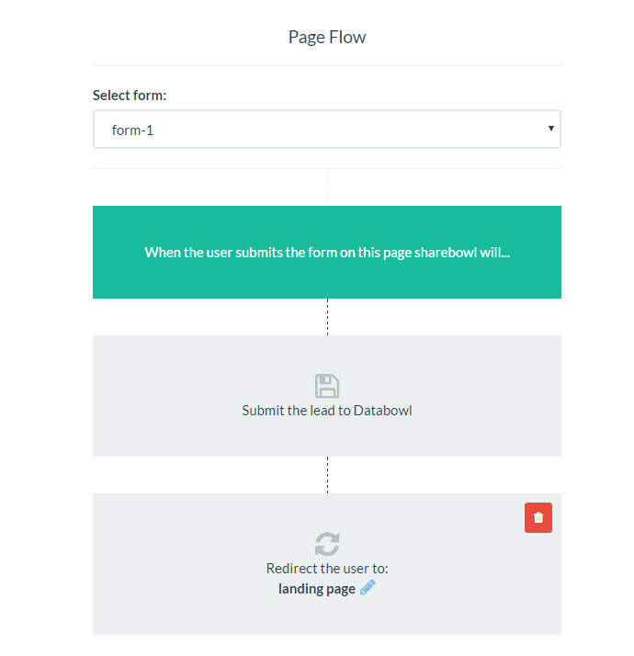Screen dimensions: 634x656
Task: Click the word 'Databowl' in the submit step
Action: tap(383, 411)
